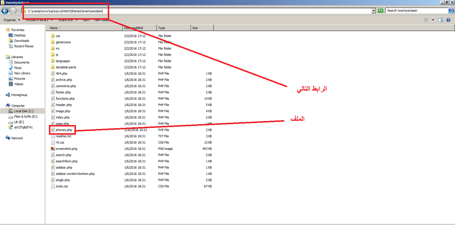Open the Pictures library
455x225 pixels.
click(x=20, y=79)
